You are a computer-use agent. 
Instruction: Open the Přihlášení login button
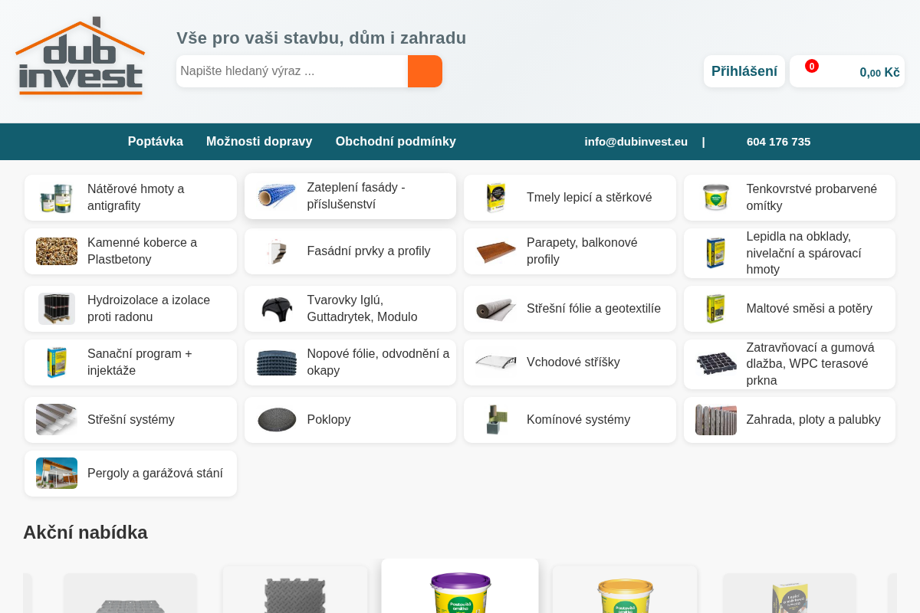coord(744,71)
